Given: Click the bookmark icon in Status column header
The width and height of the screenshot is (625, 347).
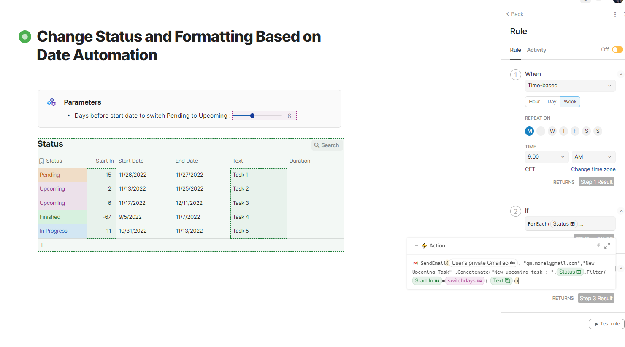Looking at the screenshot, I should [42, 161].
